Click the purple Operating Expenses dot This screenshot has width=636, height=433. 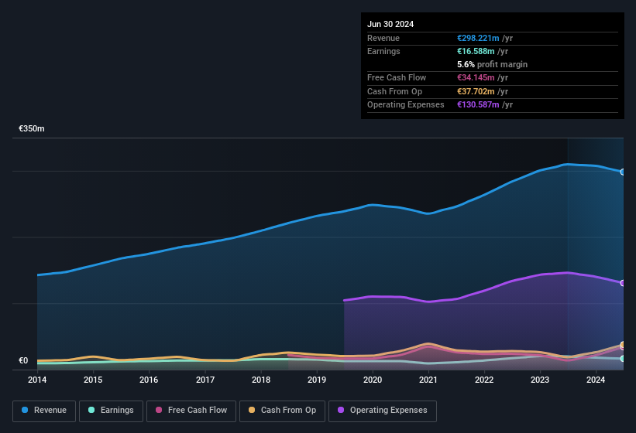[x=341, y=411]
